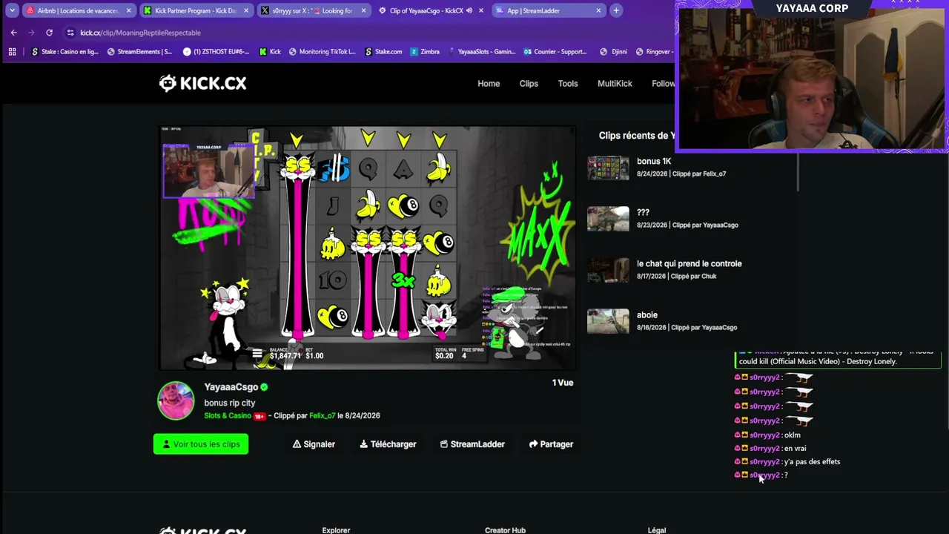This screenshot has width=949, height=534.
Task: Select the chat message 'y'a pas des effets'
Action: [812, 462]
